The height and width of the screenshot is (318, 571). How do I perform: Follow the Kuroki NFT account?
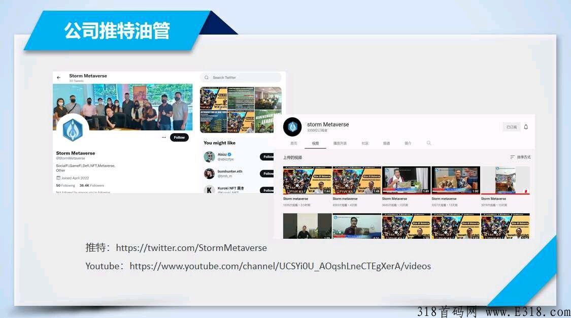pos(267,190)
